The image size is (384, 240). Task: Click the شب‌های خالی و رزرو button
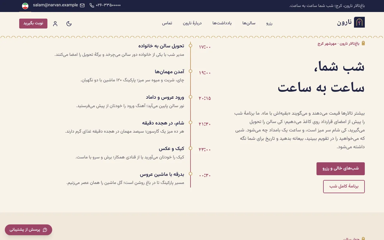tap(340, 169)
